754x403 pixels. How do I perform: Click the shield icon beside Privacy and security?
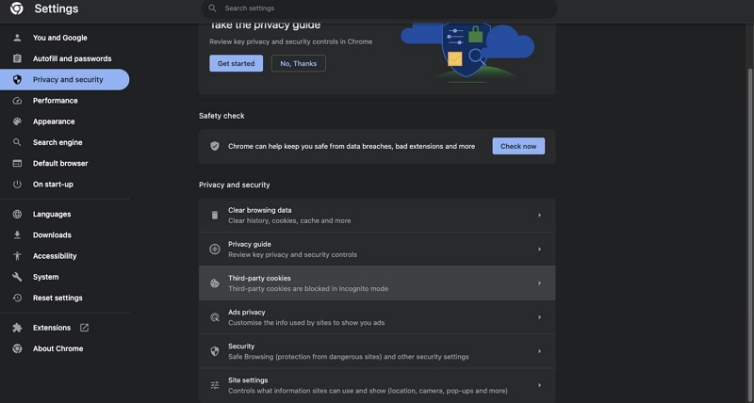pos(17,80)
